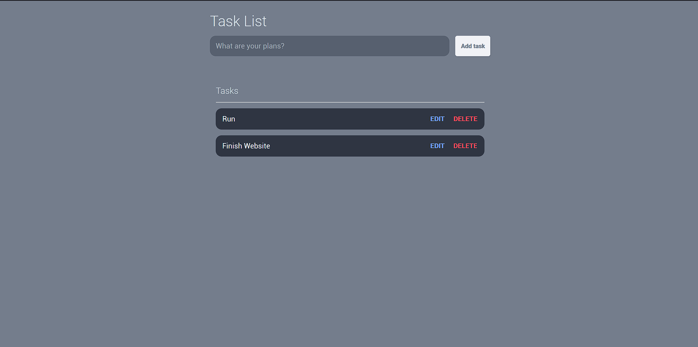
Task: Click the blue EDIT link in the Run row
Action: (437, 119)
